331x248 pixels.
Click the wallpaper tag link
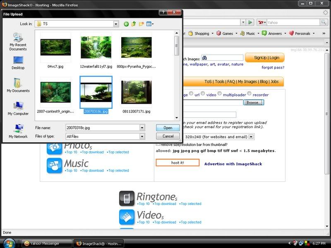click(x=199, y=64)
